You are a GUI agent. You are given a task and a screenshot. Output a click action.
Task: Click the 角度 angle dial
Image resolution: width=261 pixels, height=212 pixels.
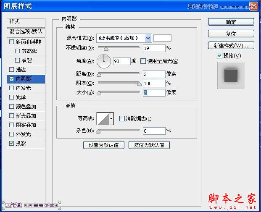pos(104,61)
